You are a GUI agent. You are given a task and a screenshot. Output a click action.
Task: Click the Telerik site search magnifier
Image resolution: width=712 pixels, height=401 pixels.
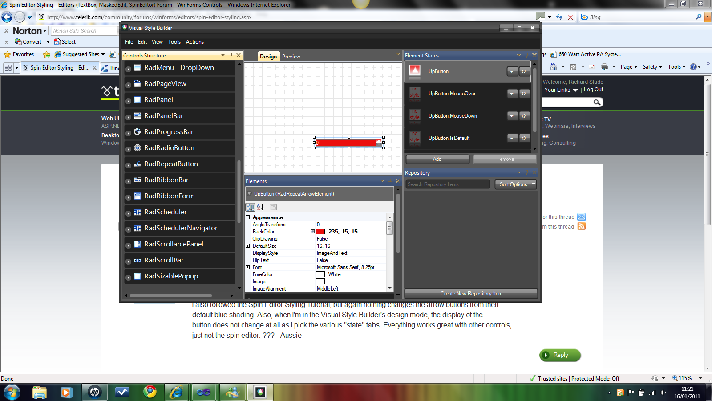(597, 102)
